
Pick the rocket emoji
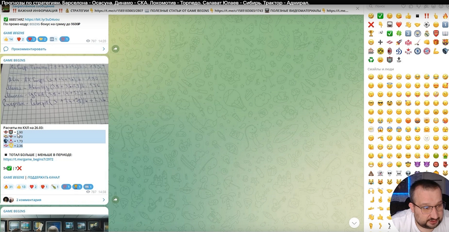pyautogui.click(x=399, y=42)
